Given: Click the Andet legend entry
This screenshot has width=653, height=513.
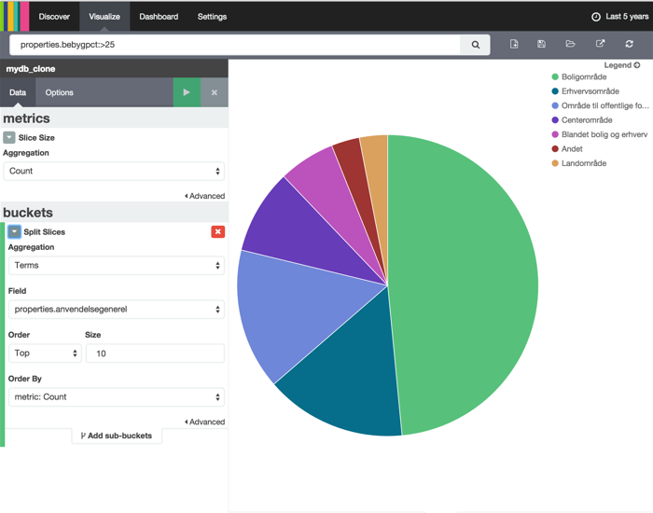Looking at the screenshot, I should [x=567, y=149].
